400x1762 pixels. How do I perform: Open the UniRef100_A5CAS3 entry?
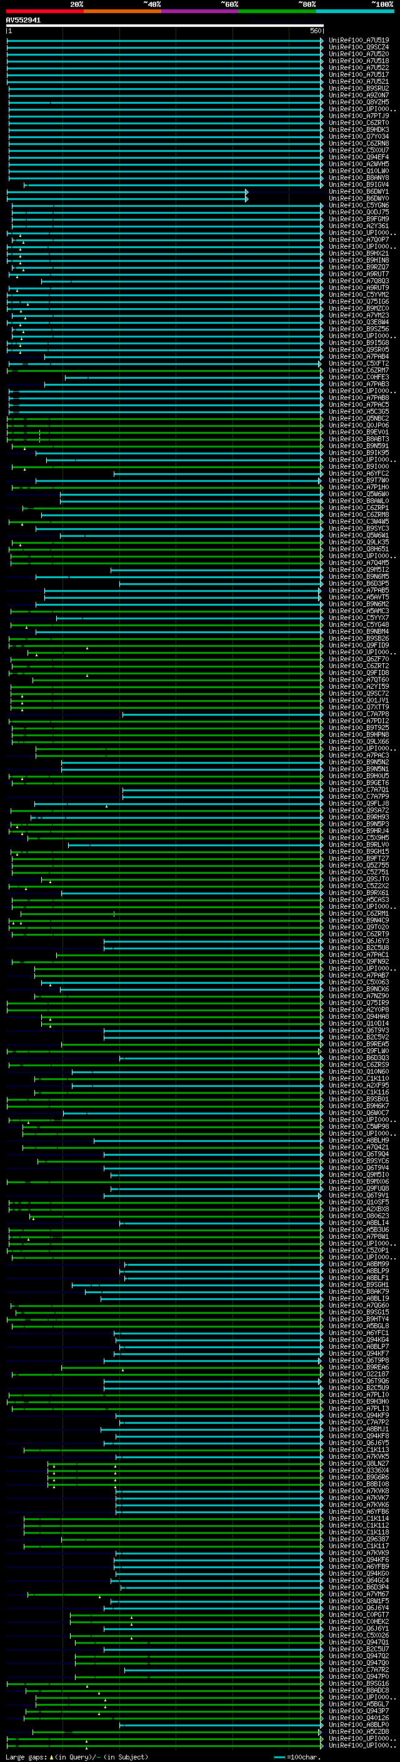click(x=359, y=899)
